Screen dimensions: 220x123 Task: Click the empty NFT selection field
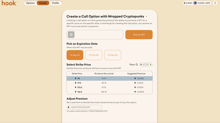click(x=99, y=35)
